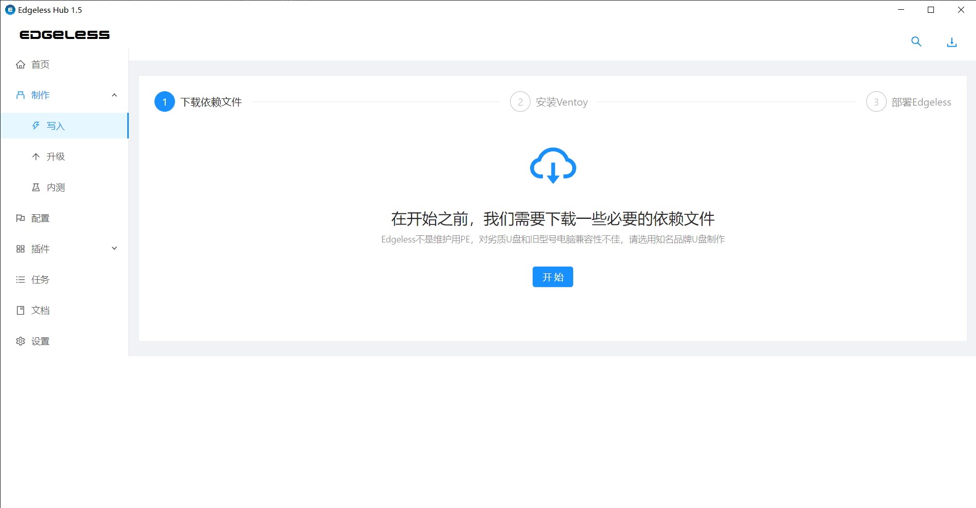
Task: Click the 部署Edgeless step title
Action: (922, 102)
